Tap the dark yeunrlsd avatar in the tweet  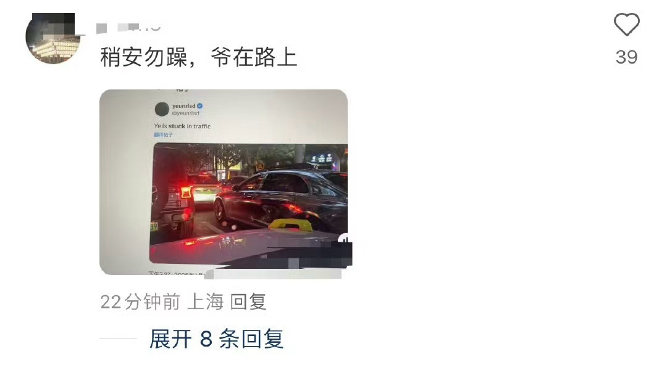pos(162,109)
